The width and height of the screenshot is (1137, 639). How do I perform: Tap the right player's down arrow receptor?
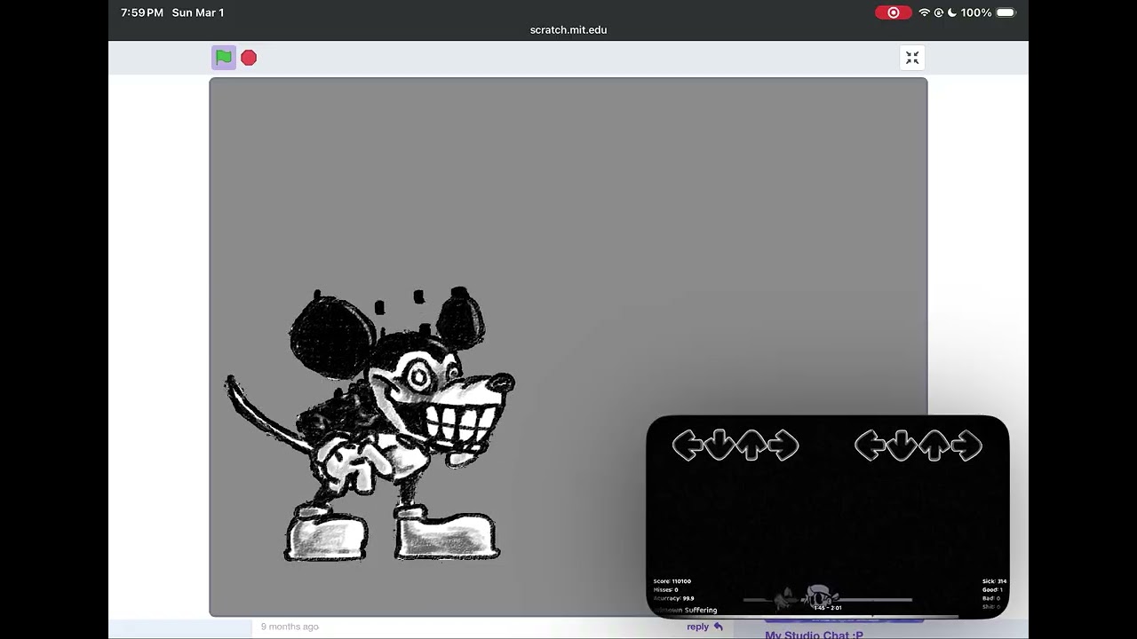click(902, 445)
